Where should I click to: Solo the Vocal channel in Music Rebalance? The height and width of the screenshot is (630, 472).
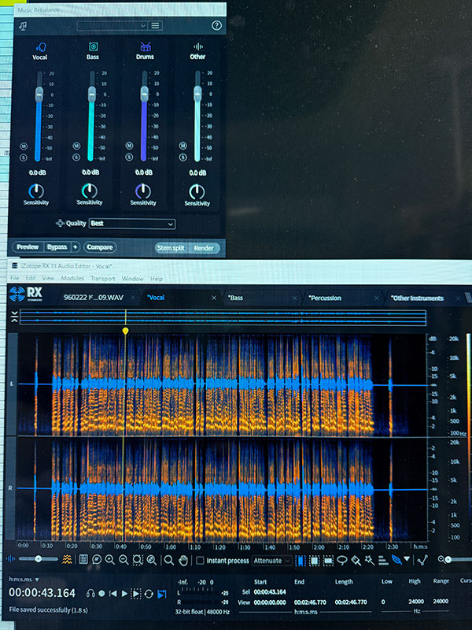24,157
